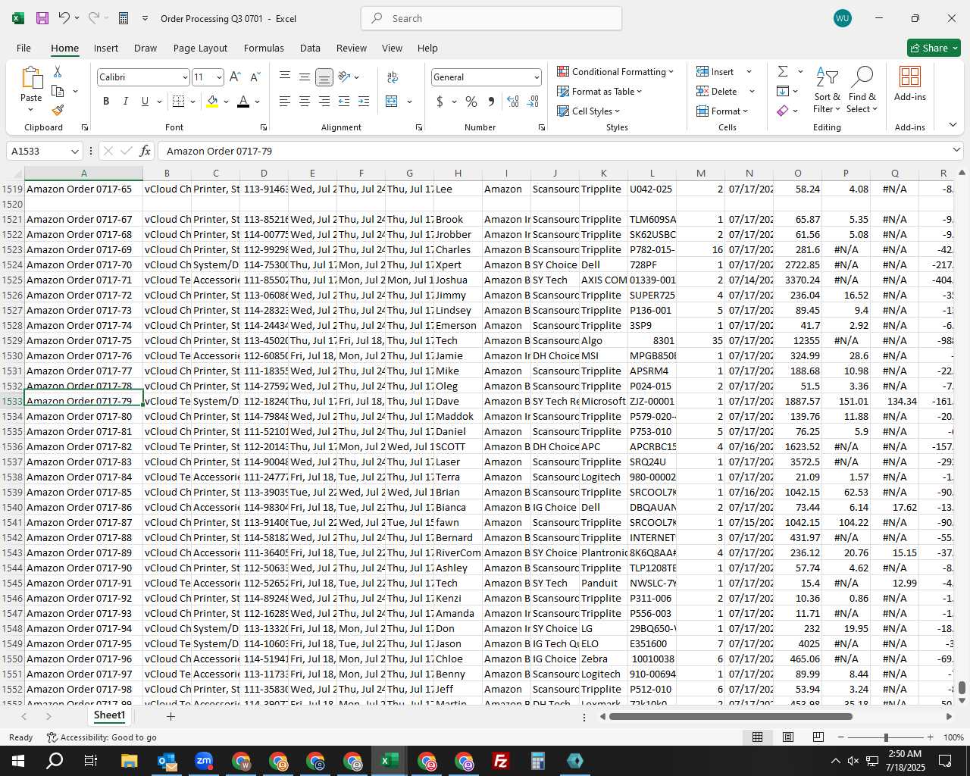Switch to the Data tab

(x=310, y=48)
